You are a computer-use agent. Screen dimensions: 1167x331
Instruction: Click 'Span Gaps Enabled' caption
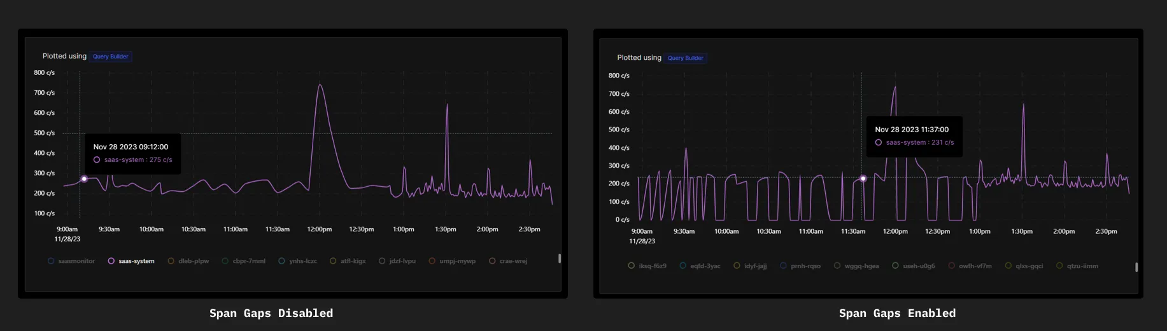click(x=897, y=313)
